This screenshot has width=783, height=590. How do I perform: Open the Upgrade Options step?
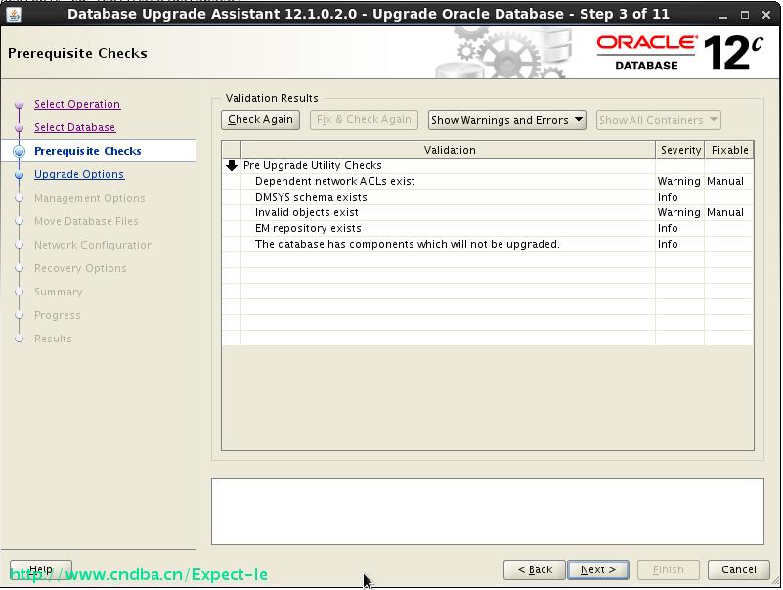[x=79, y=174]
